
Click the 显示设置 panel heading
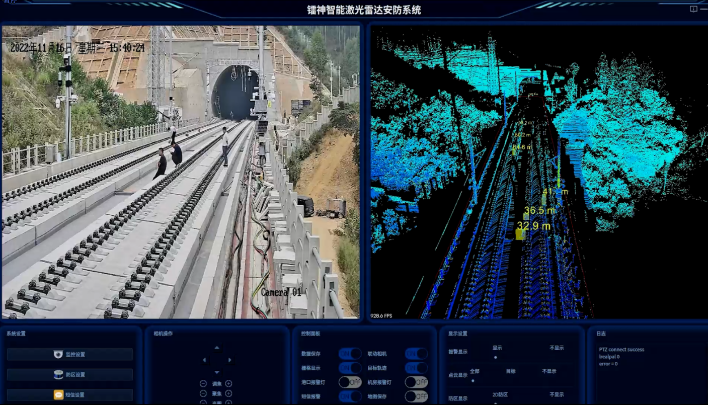click(458, 334)
